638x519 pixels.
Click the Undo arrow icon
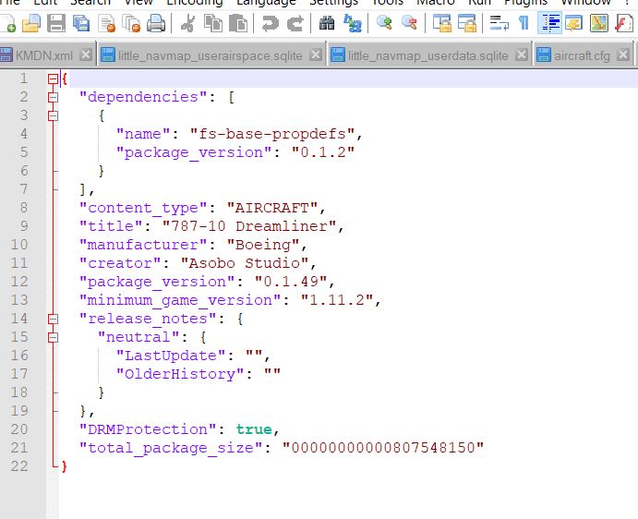(270, 23)
